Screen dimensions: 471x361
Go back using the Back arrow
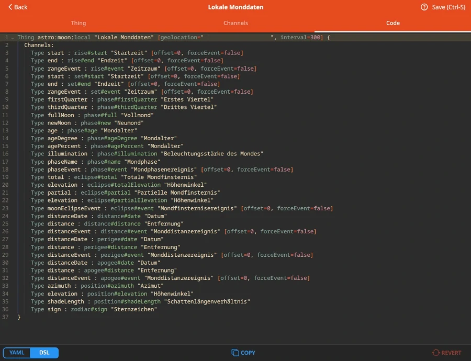click(x=18, y=7)
